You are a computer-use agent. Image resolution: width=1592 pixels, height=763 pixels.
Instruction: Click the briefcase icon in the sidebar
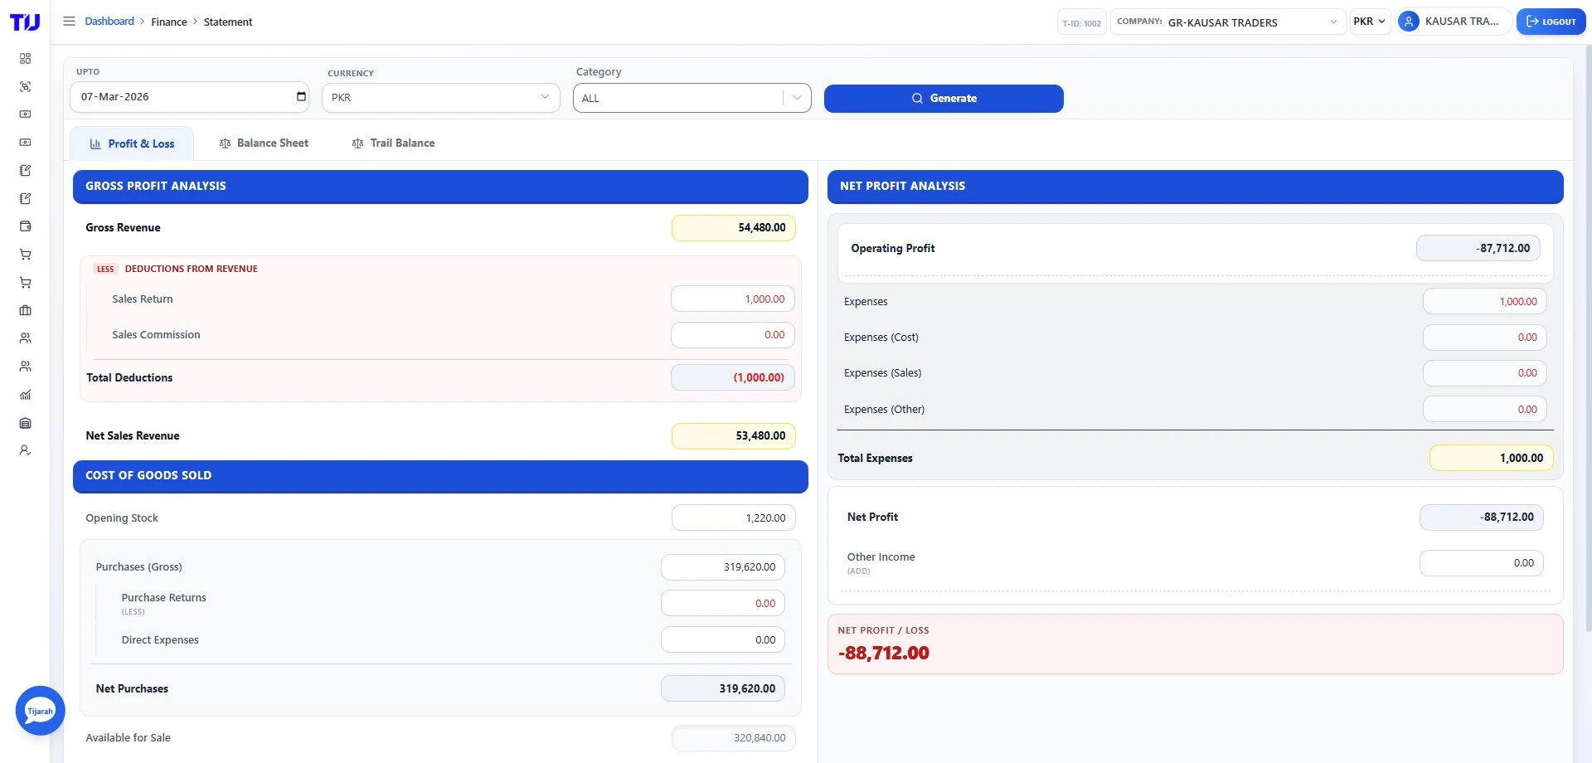point(25,310)
